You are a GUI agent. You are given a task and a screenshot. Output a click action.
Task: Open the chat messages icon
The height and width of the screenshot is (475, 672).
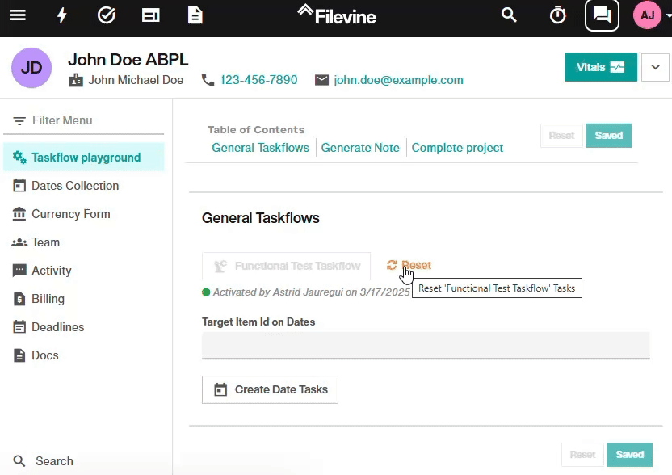tap(602, 15)
